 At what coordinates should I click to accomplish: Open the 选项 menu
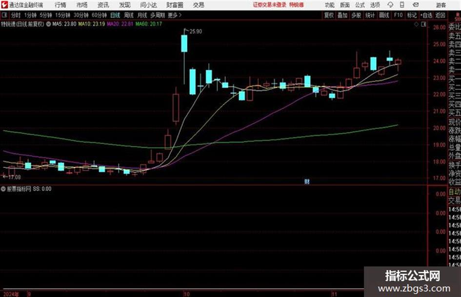tap(375, 5)
